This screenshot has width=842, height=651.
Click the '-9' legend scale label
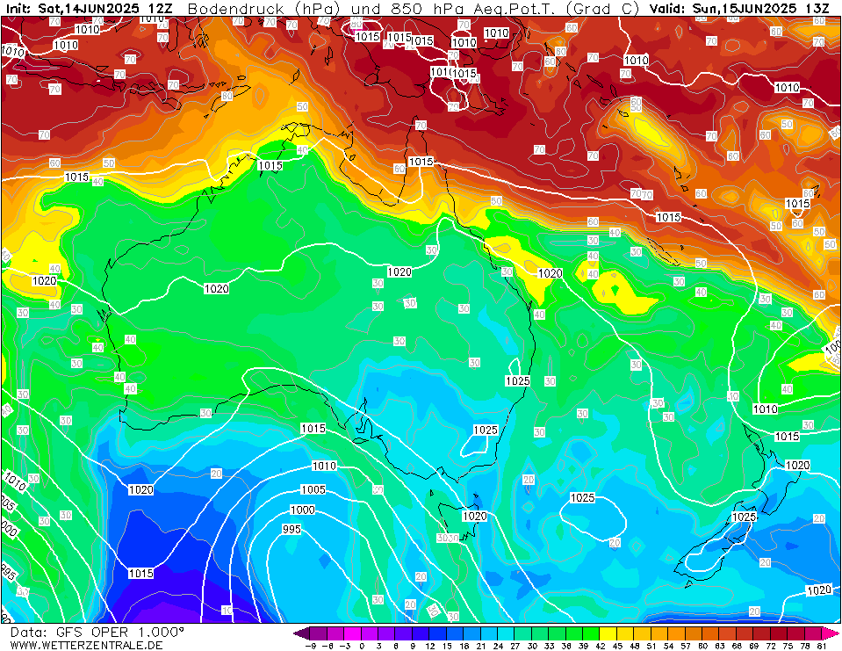[311, 646]
